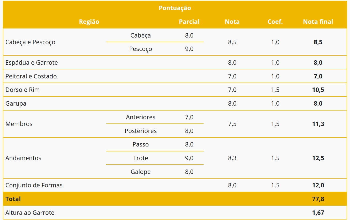Click the Pontuação header label
350x220 pixels.
pyautogui.click(x=175, y=8)
